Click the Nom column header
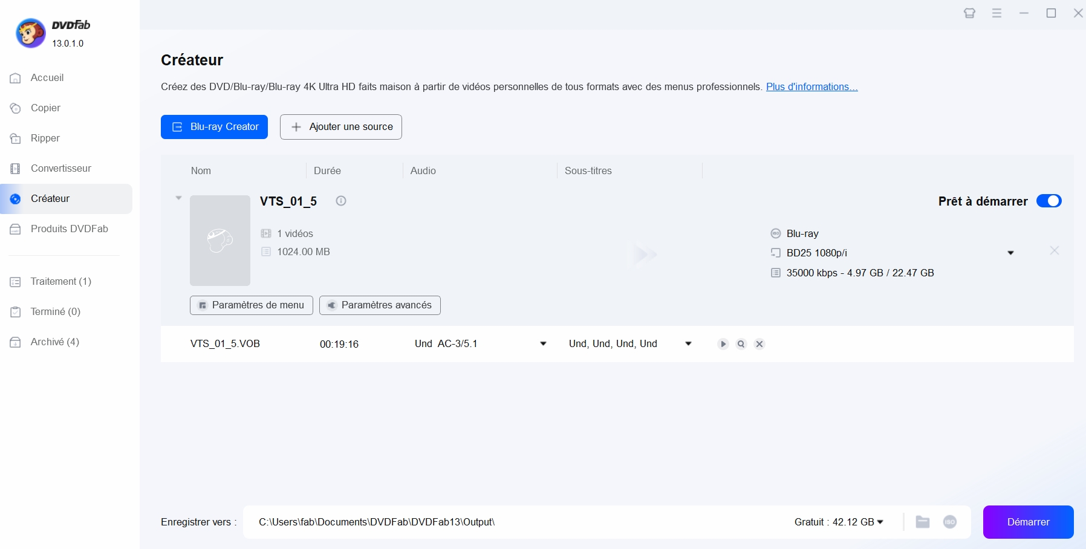 click(x=201, y=171)
